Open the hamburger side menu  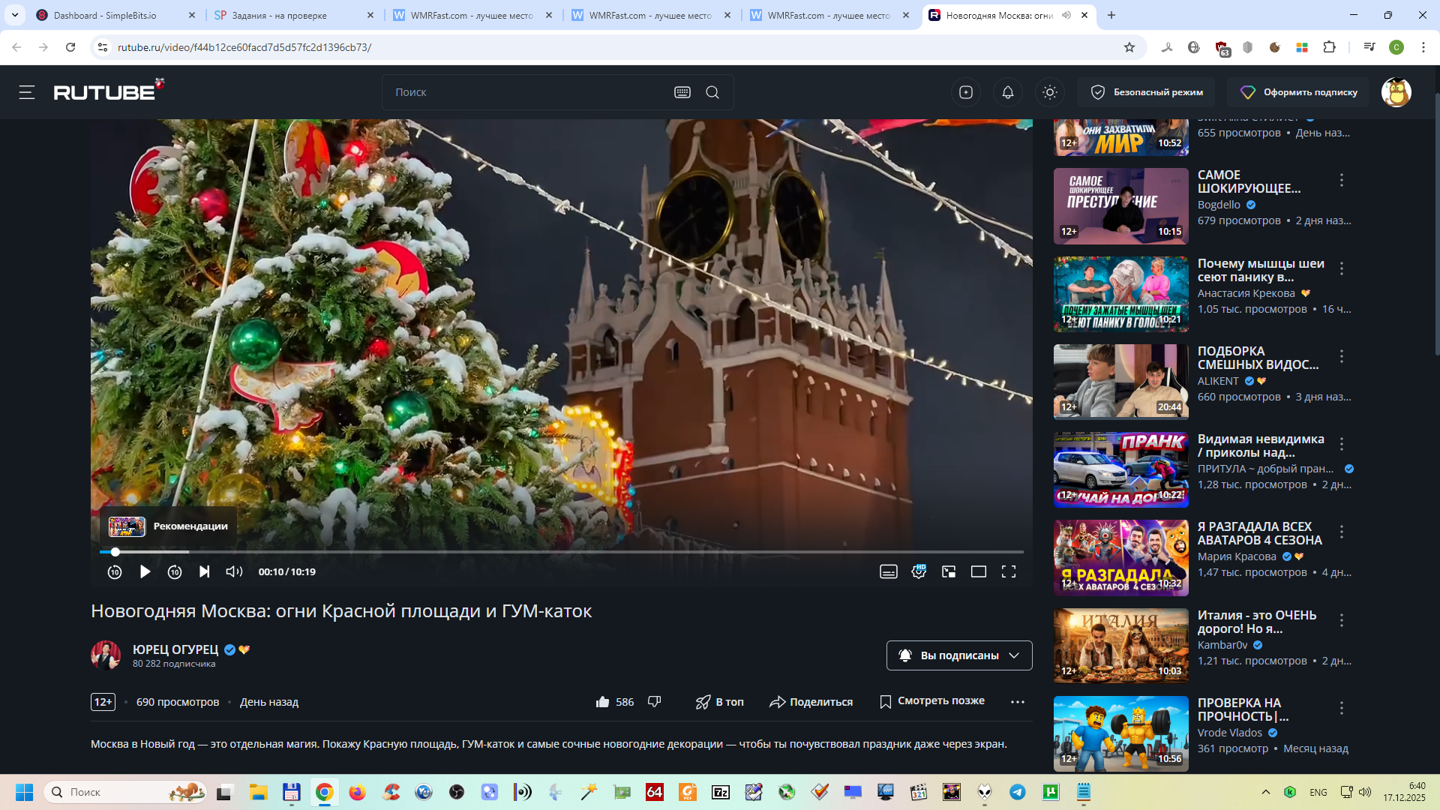pyautogui.click(x=27, y=92)
